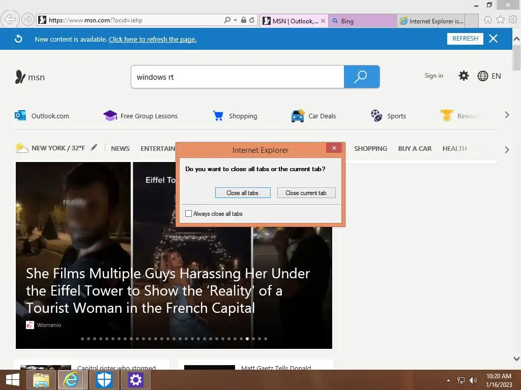
Task: Check the 'Always close all tabs' checkbox
Action: pyautogui.click(x=188, y=214)
